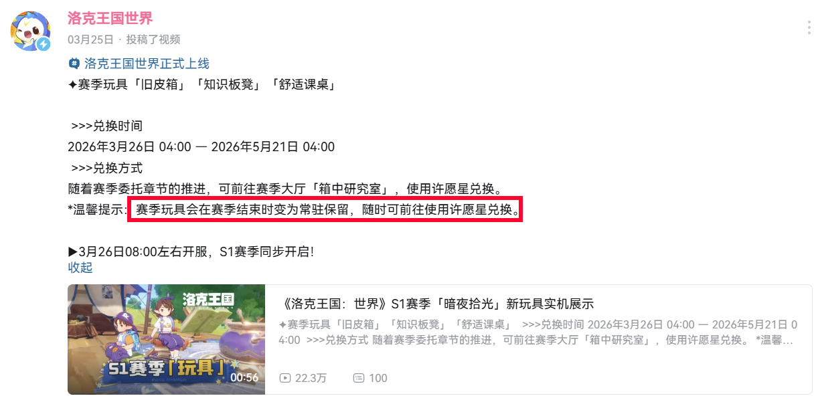Click the post date 03月25日
818x398 pixels.
pyautogui.click(x=90, y=39)
